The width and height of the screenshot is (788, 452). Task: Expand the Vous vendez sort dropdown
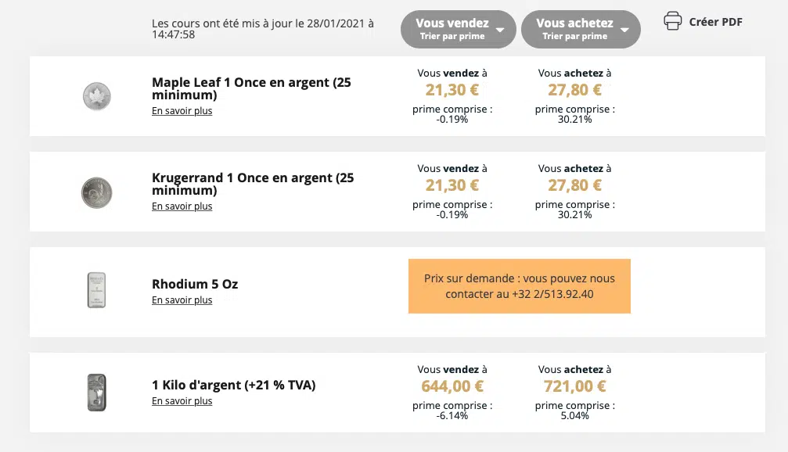coord(458,29)
